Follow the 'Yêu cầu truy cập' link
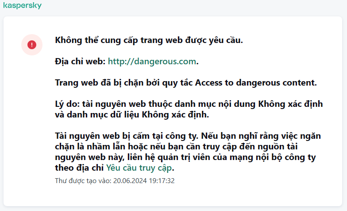Image resolution: width=347 pixels, height=211 pixels. click(x=139, y=168)
